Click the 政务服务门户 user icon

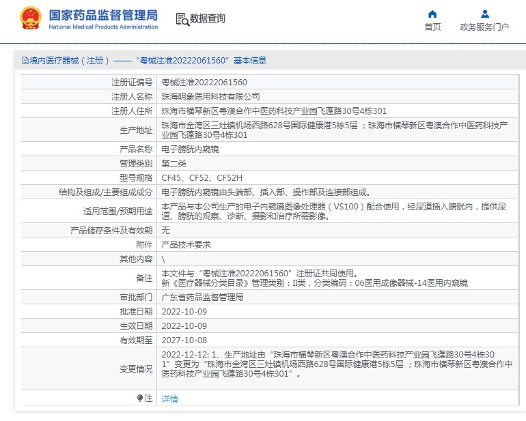(x=485, y=14)
